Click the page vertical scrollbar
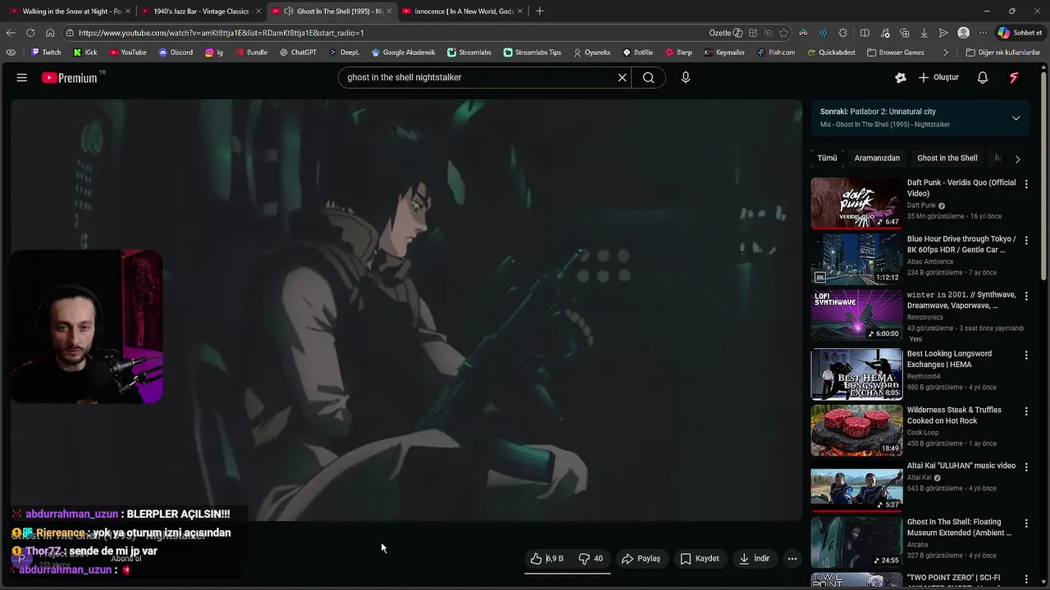This screenshot has width=1050, height=590. coord(1045,175)
